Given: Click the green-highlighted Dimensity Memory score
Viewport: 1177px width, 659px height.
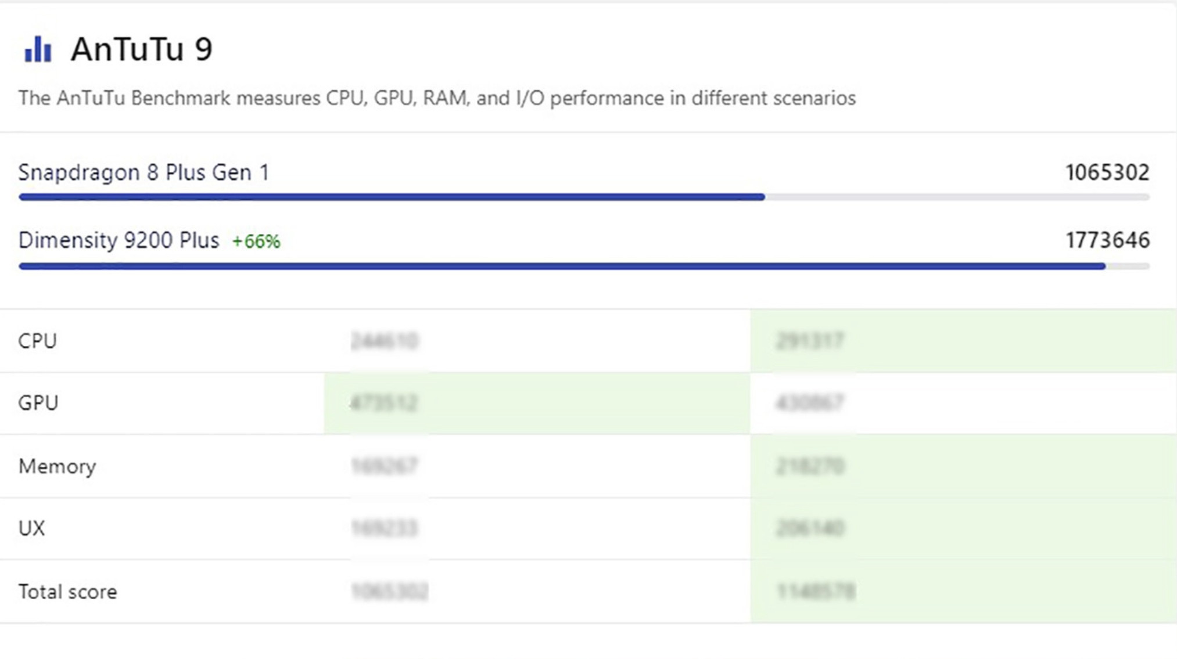Looking at the screenshot, I should (x=810, y=466).
